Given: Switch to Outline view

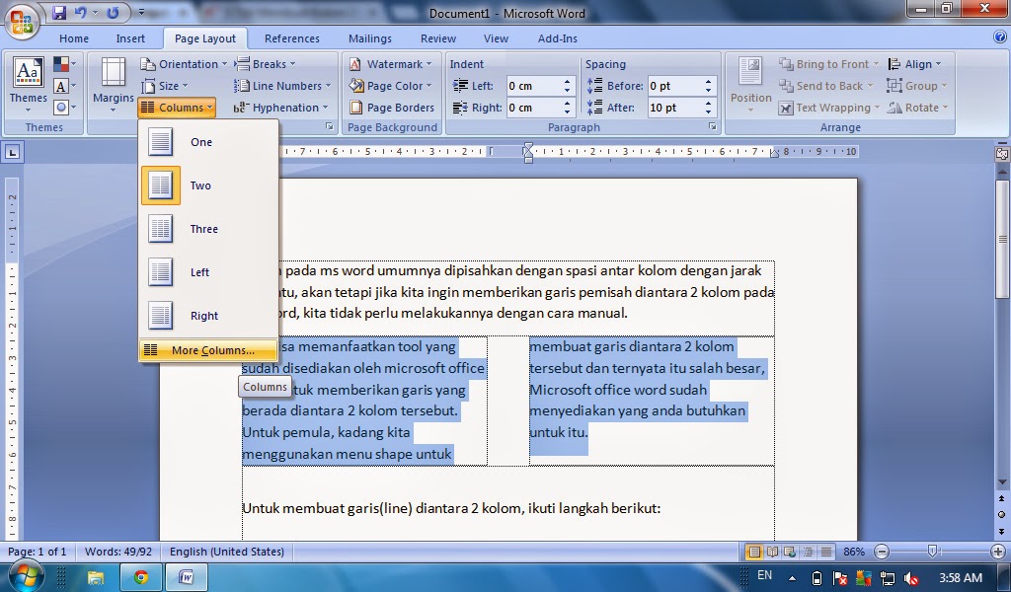Looking at the screenshot, I should pyautogui.click(x=808, y=552).
